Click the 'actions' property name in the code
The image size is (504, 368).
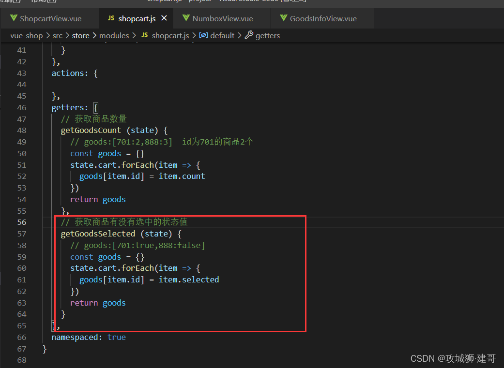coord(67,73)
